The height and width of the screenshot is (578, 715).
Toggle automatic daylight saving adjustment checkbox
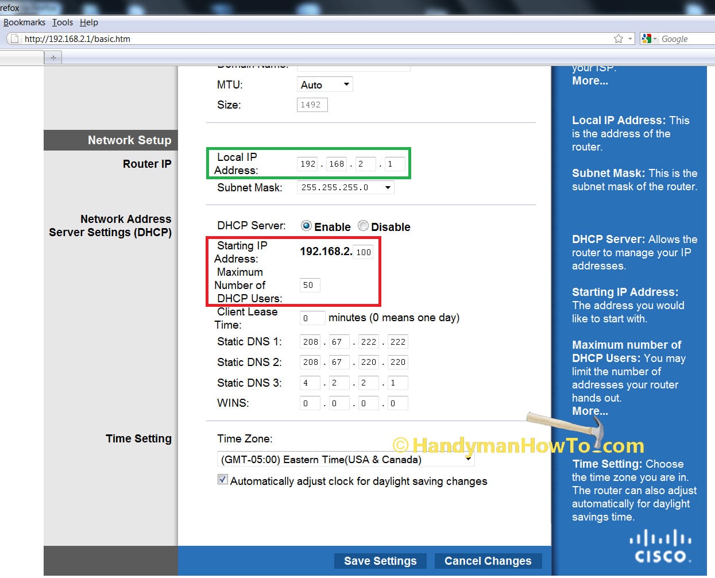(x=223, y=480)
